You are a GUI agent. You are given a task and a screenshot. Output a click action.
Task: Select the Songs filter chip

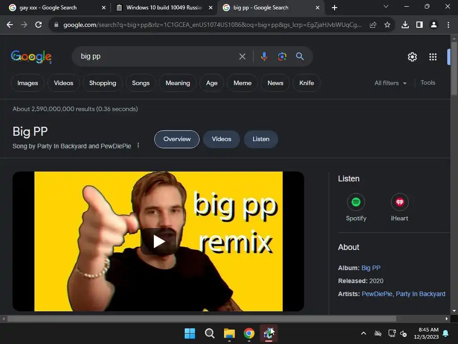pos(140,83)
